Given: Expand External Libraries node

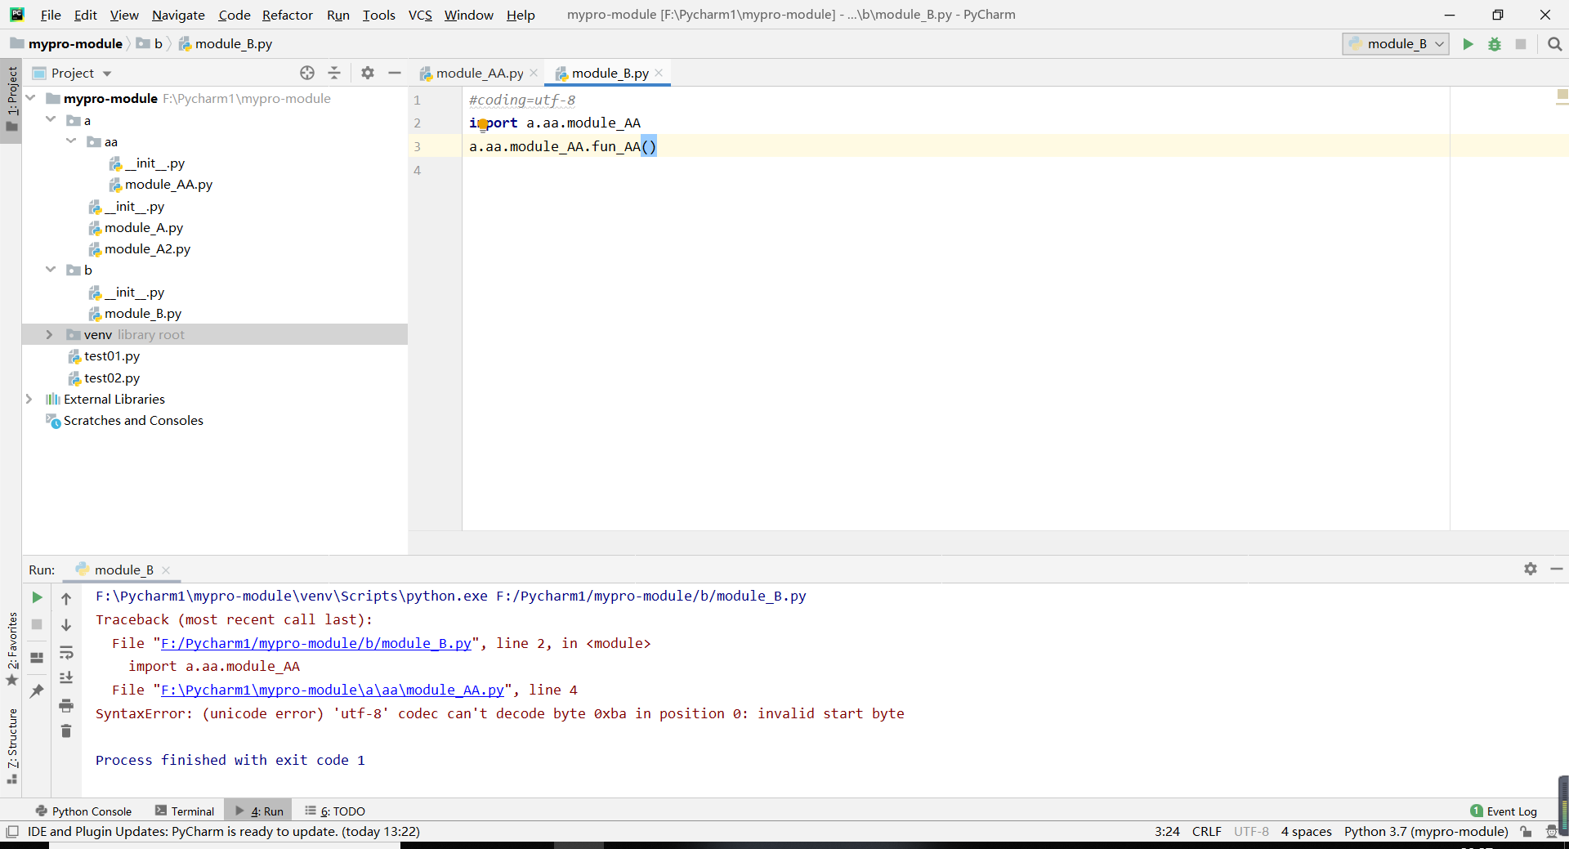Looking at the screenshot, I should click(x=29, y=399).
